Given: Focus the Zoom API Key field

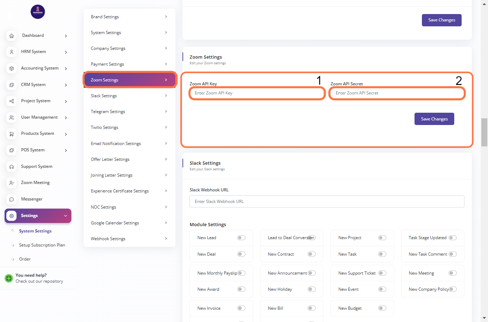Looking at the screenshot, I should (257, 93).
